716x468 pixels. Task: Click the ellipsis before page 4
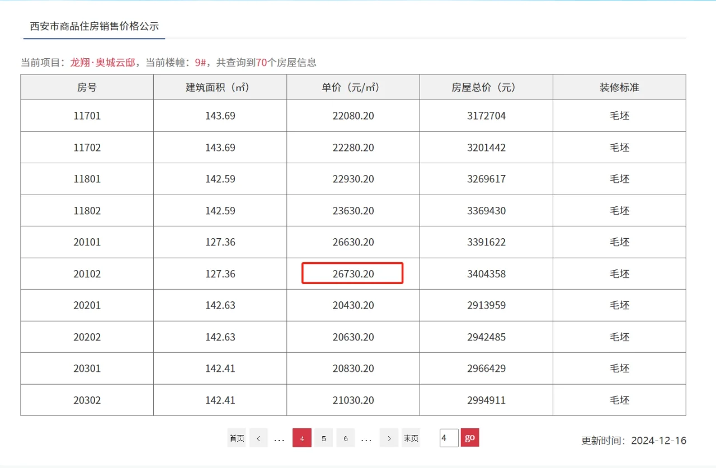tap(279, 439)
